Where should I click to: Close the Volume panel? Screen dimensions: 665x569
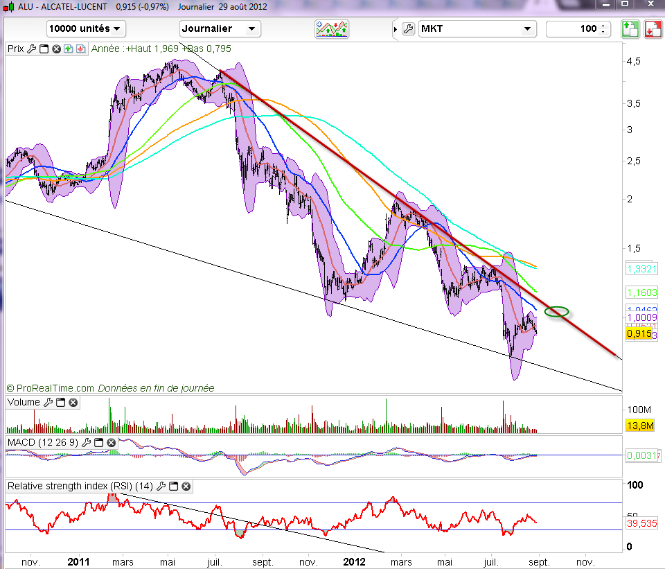73,402
